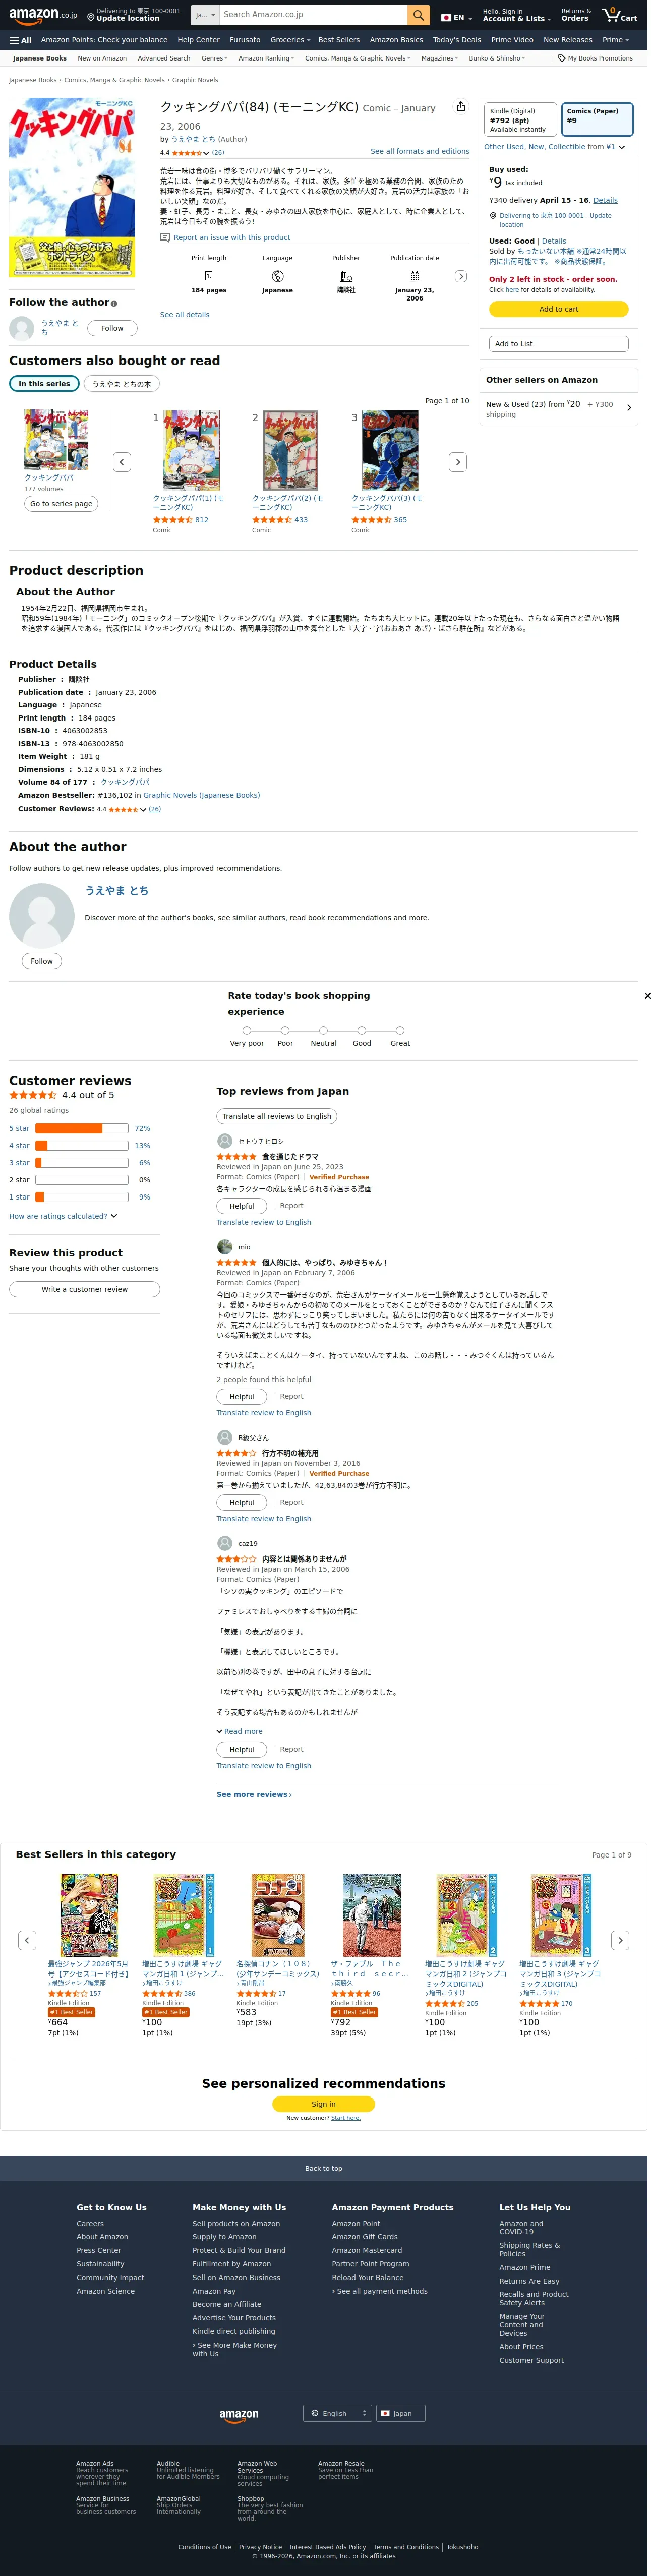The image size is (651, 2576).
Task: Open Today's Deals in the navigation bar
Action: tap(457, 40)
